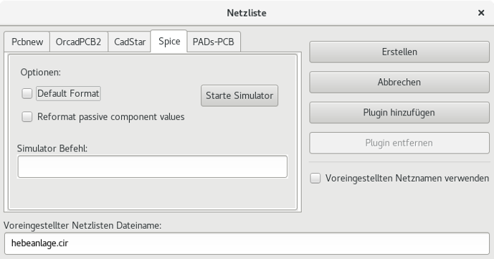The height and width of the screenshot is (259, 494).
Task: Close the Netzliste dialog window
Action: point(481,13)
